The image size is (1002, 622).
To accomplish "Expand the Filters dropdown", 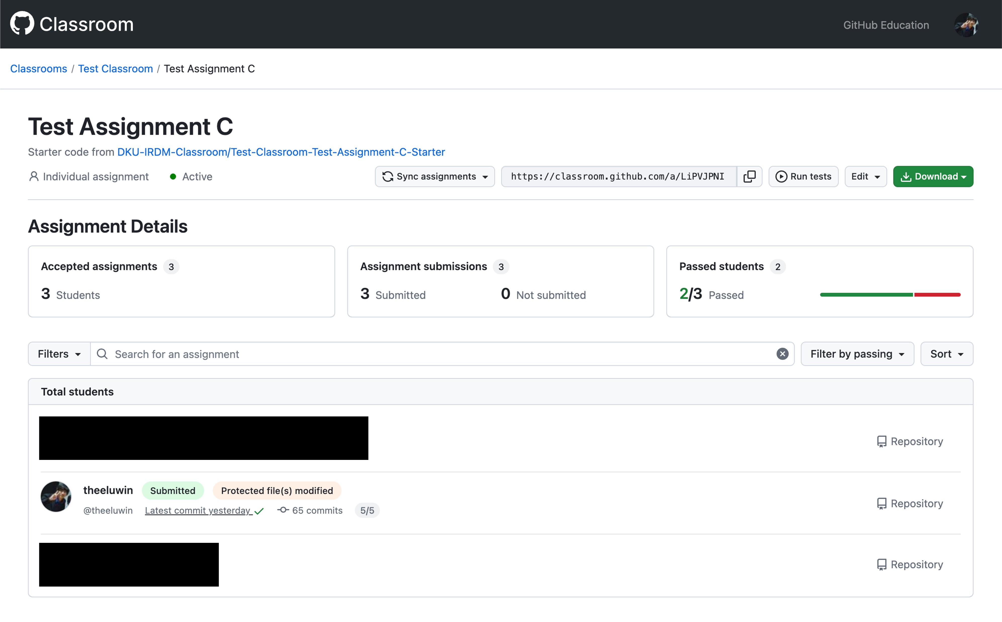I will [59, 354].
